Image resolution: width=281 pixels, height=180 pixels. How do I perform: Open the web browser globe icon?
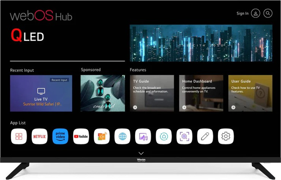(x=122, y=136)
